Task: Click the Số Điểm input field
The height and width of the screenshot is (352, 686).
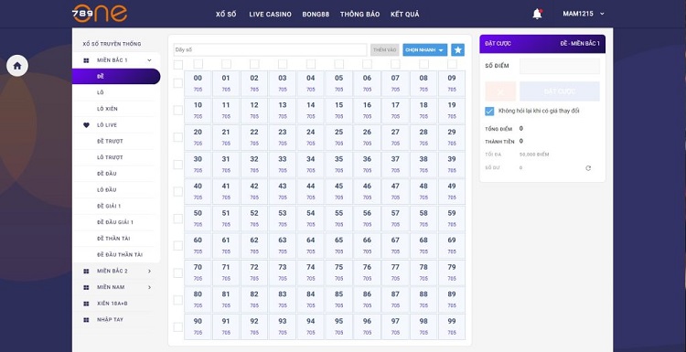Action: [560, 66]
